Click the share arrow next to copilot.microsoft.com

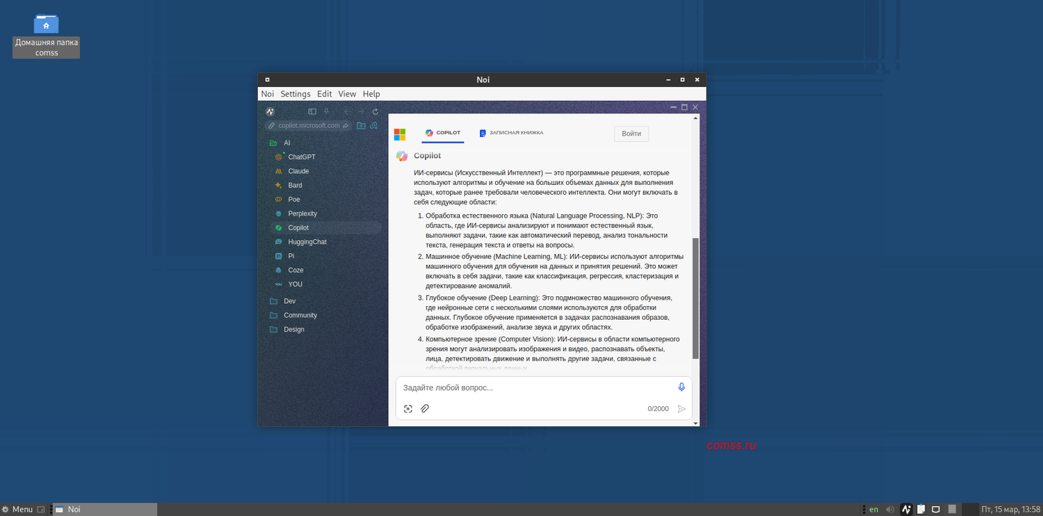click(346, 126)
